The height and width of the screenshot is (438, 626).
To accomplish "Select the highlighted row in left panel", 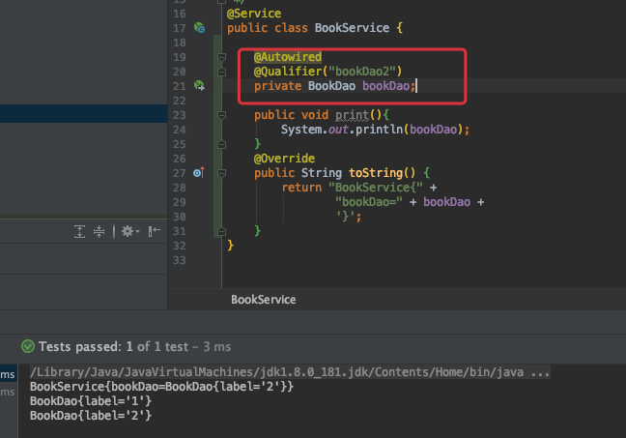I will (83, 113).
